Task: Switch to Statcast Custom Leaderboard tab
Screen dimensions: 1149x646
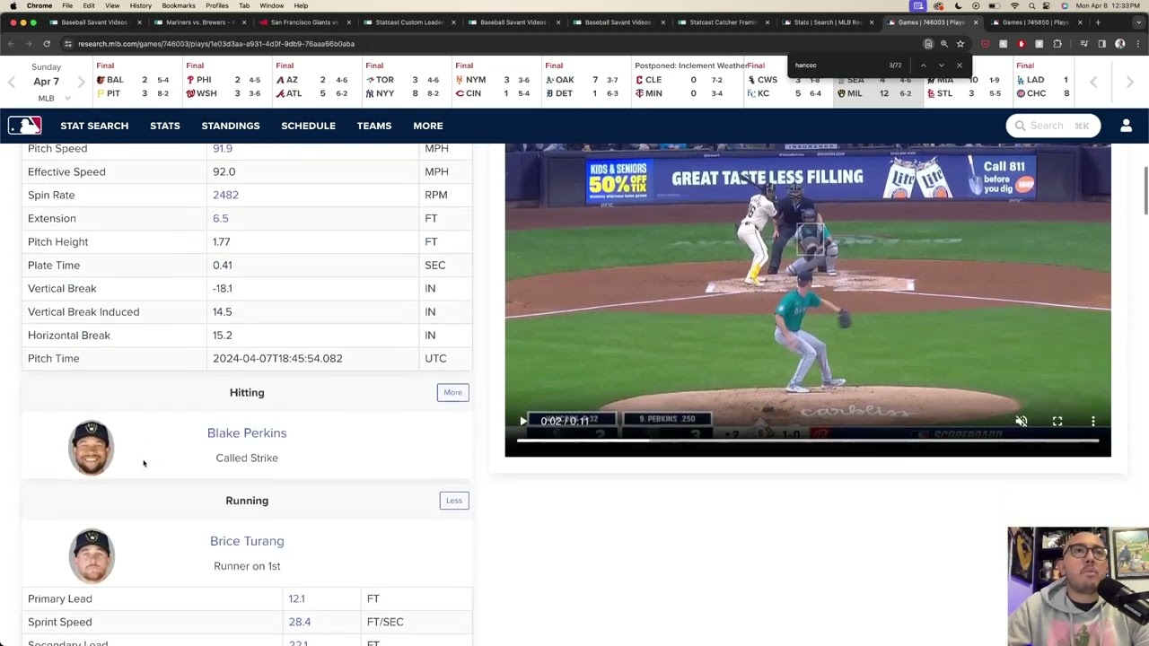Action: coord(409,22)
